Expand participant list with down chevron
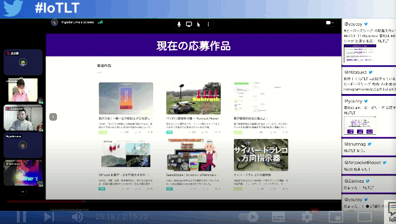This screenshot has height=224, width=396. tap(23, 192)
